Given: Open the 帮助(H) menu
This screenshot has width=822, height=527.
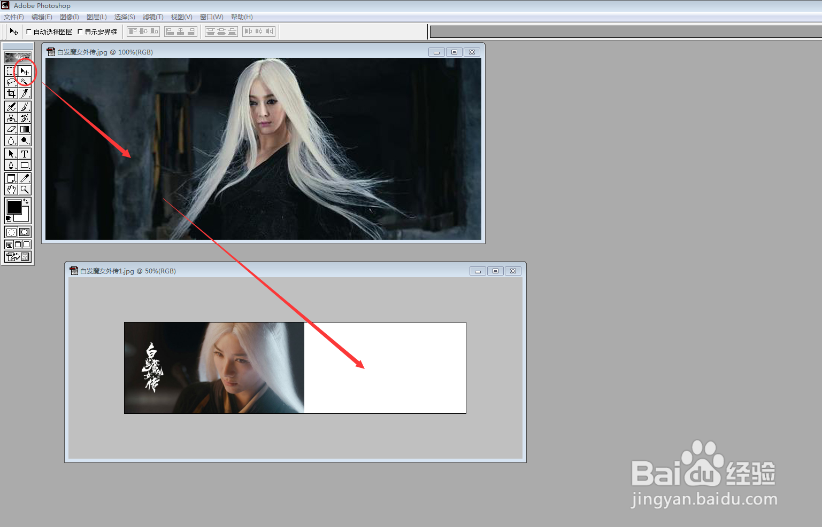Looking at the screenshot, I should pyautogui.click(x=242, y=17).
